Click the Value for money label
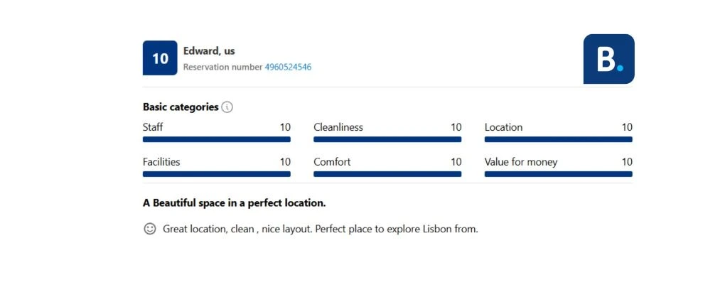The image size is (725, 302). pyautogui.click(x=521, y=162)
